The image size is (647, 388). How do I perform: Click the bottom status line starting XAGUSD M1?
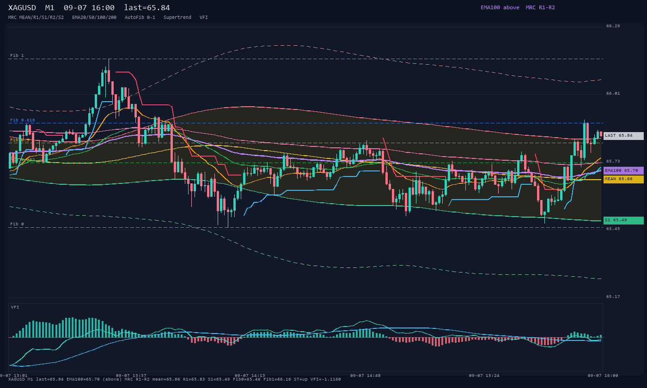pyautogui.click(x=175, y=380)
